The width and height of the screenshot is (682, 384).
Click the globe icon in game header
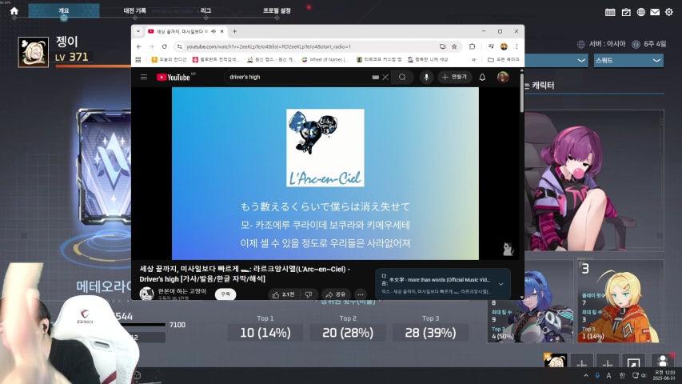click(640, 12)
